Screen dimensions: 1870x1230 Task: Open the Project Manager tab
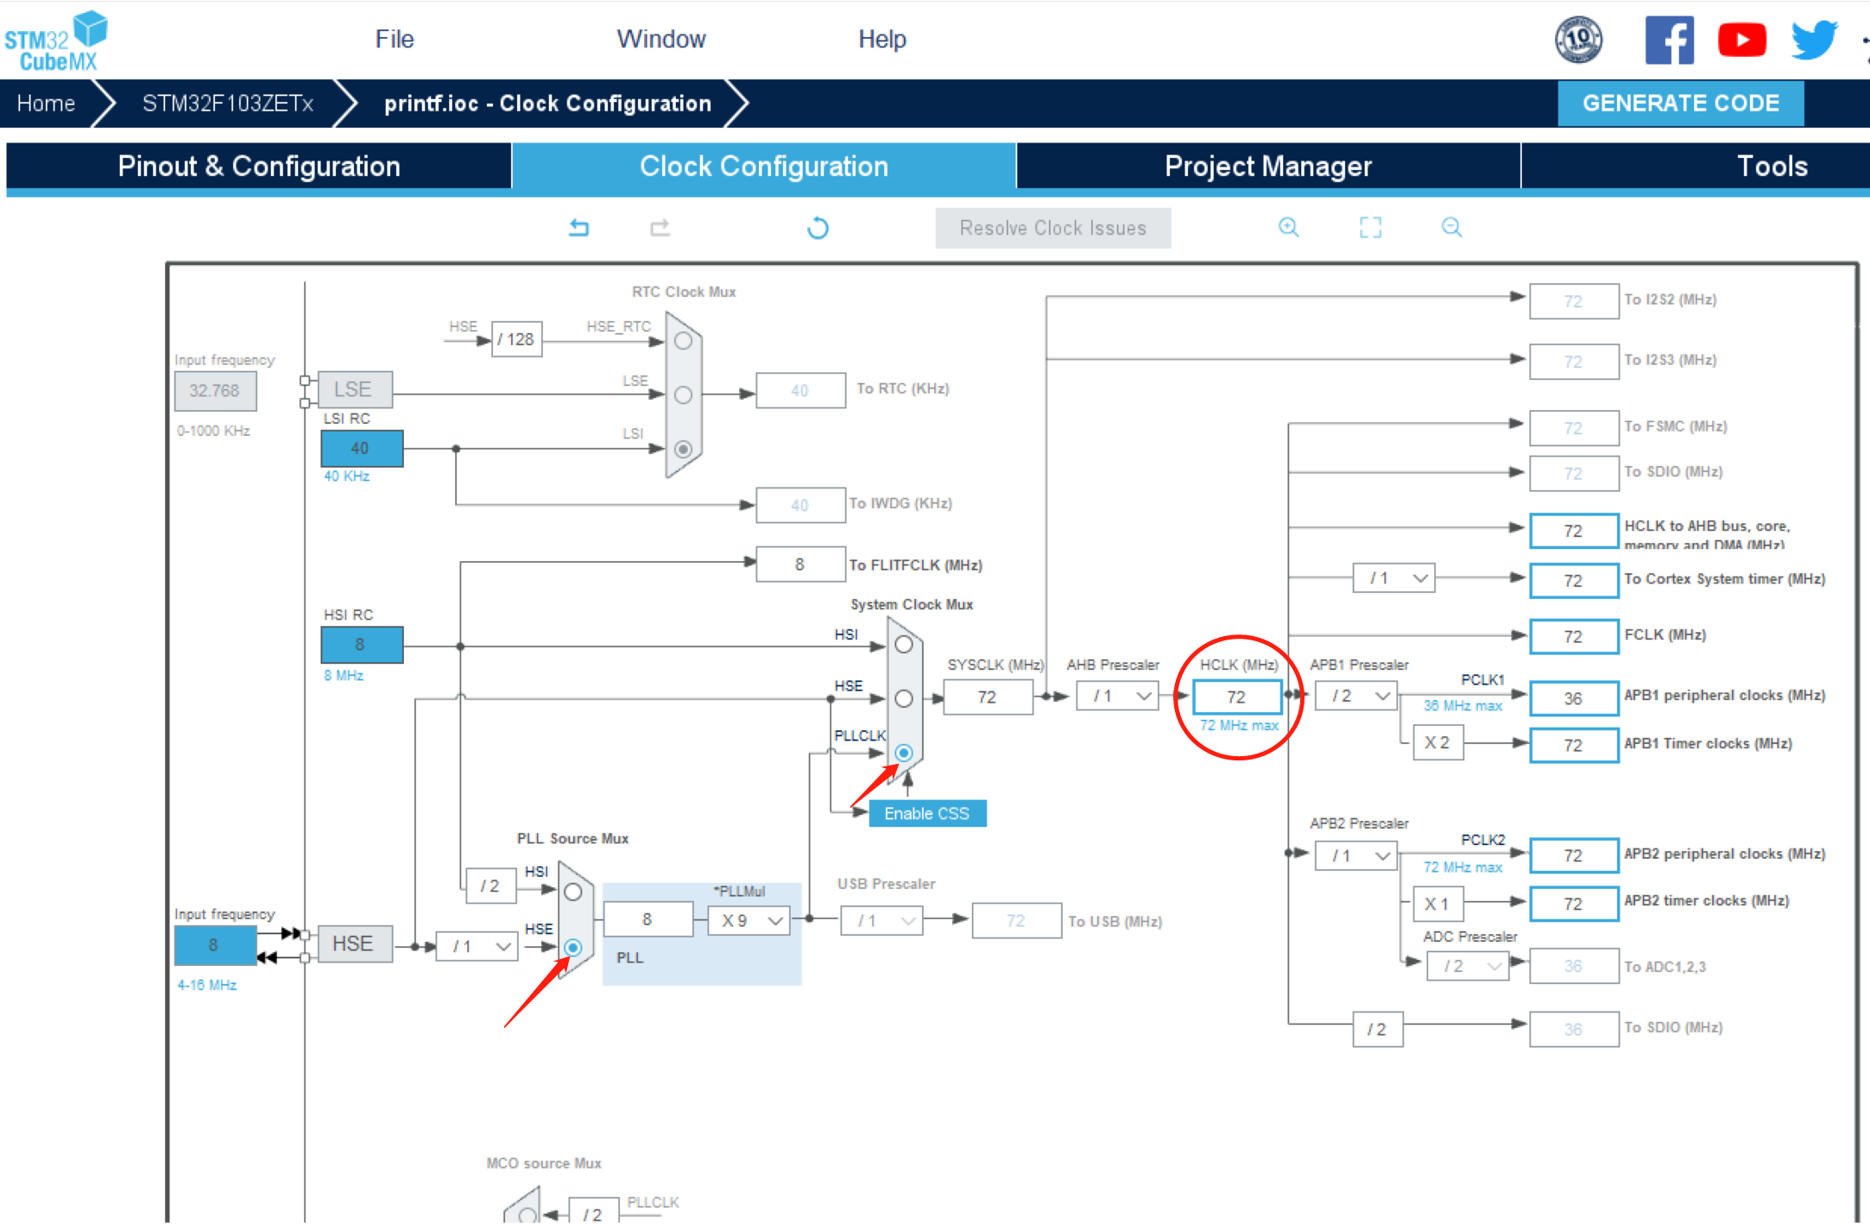(1267, 166)
